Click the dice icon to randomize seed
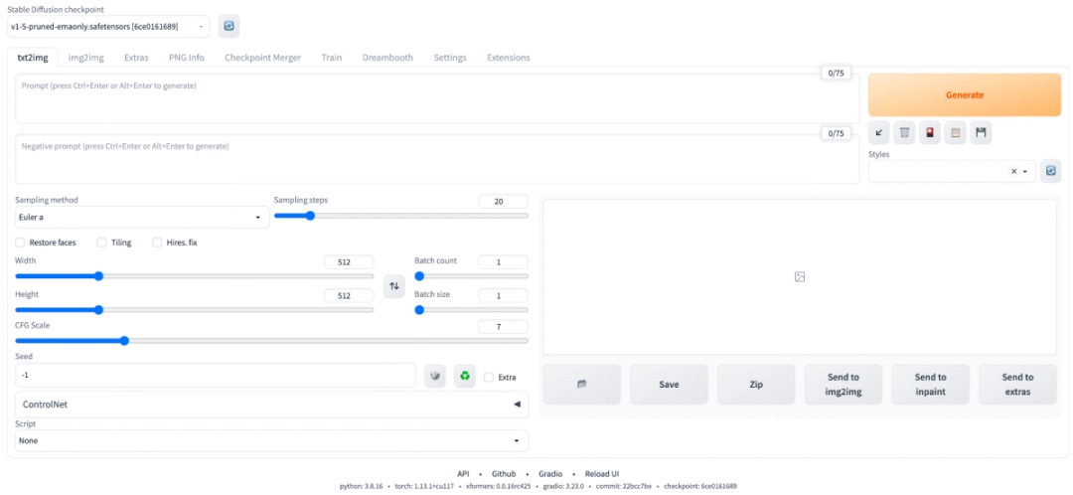 click(x=435, y=377)
